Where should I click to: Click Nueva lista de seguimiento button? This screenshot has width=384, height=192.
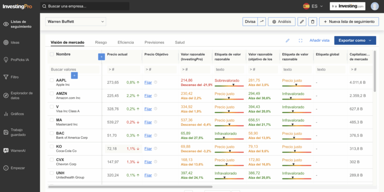click(349, 22)
